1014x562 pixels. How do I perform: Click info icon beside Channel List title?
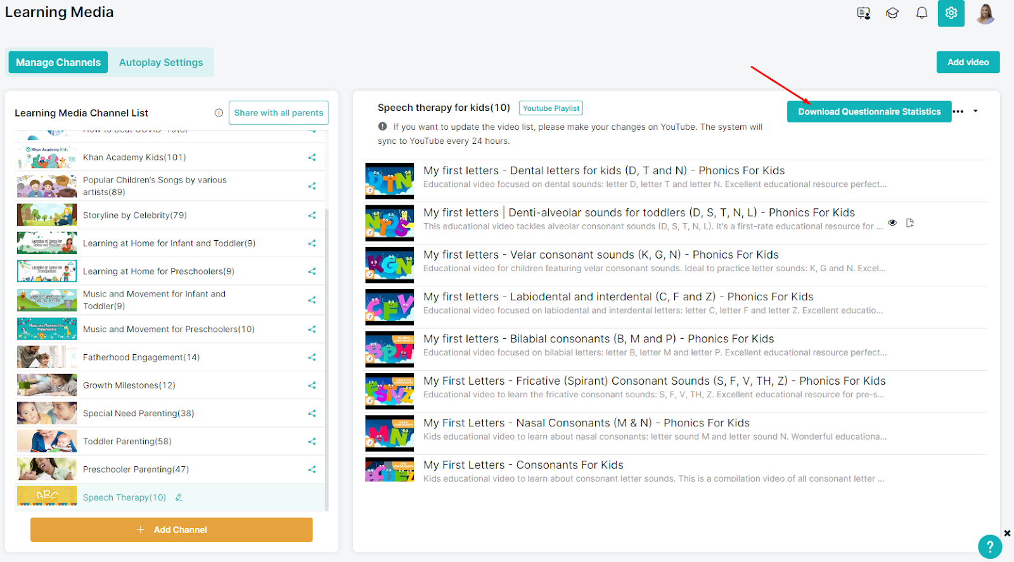coord(219,113)
